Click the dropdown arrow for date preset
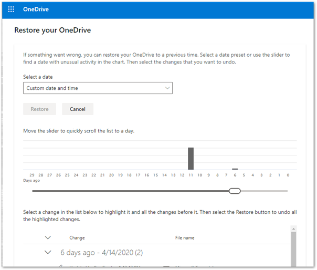The image size is (317, 270). pyautogui.click(x=167, y=88)
